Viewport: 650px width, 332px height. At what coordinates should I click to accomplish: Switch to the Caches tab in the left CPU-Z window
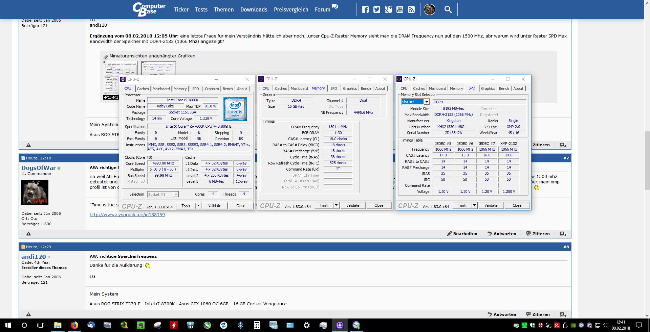[x=143, y=89]
